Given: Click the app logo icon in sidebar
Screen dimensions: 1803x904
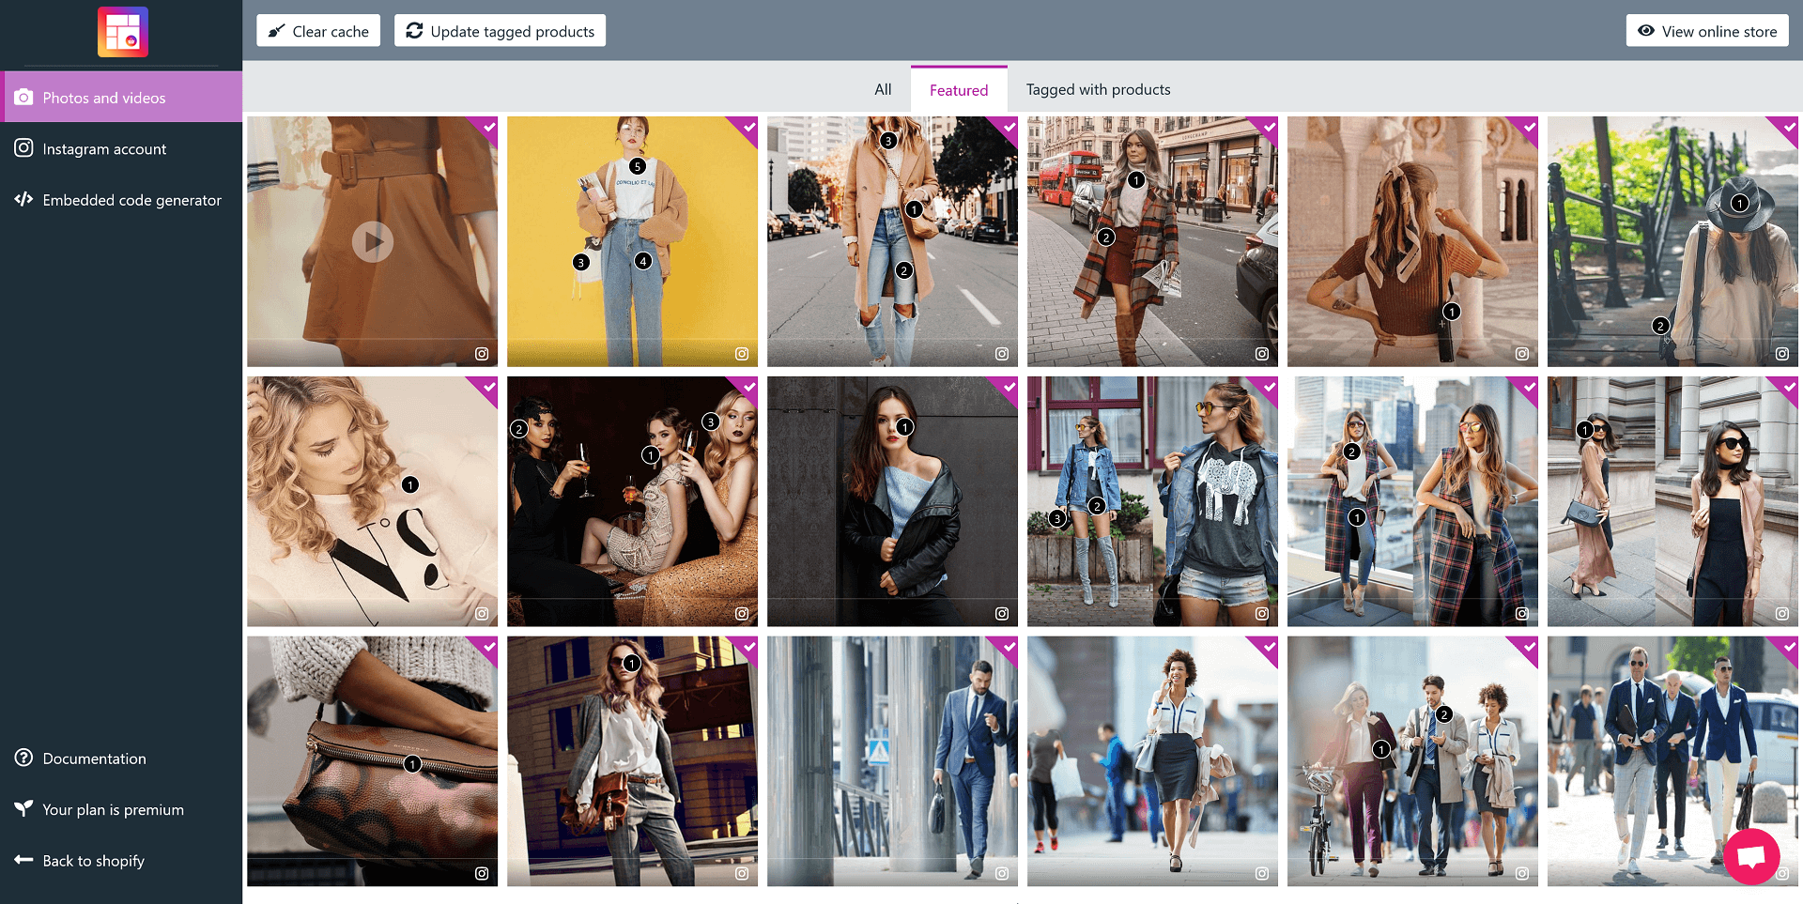Looking at the screenshot, I should click(123, 32).
